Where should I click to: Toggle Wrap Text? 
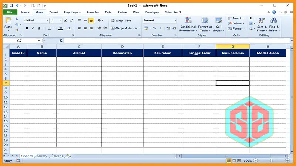[121, 21]
